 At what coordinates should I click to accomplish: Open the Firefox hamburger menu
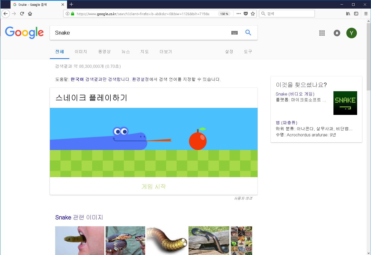pyautogui.click(x=366, y=14)
